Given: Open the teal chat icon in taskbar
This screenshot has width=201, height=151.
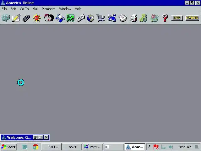Looking at the screenshot, I should [x=25, y=147].
